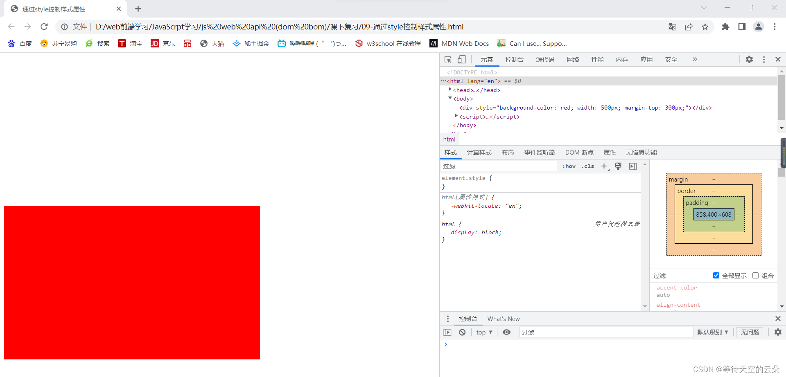
Task: Switch to the 网络 tab
Action: coord(573,60)
